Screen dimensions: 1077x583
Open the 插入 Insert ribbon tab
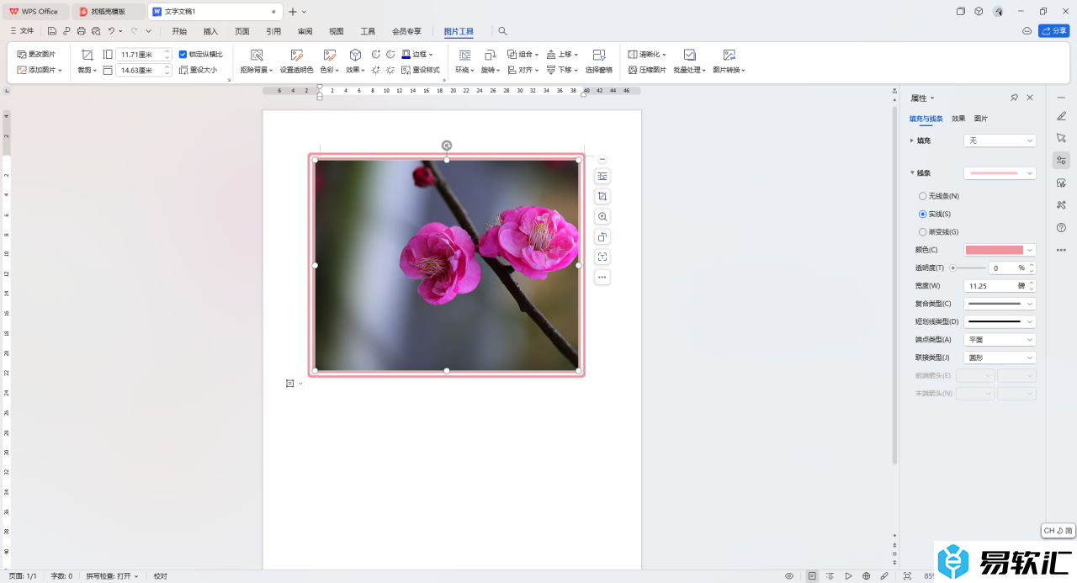pyautogui.click(x=210, y=31)
